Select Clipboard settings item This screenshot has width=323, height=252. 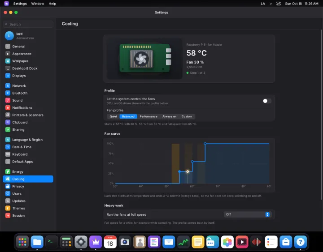point(28,122)
